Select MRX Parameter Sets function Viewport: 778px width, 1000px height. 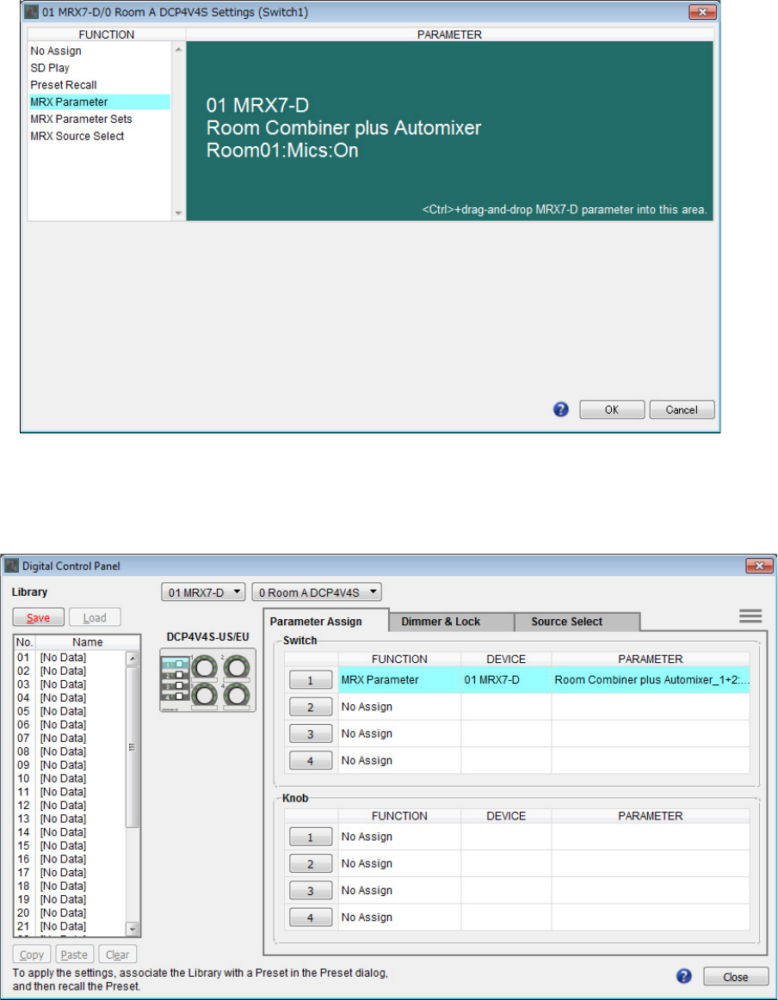100,120
